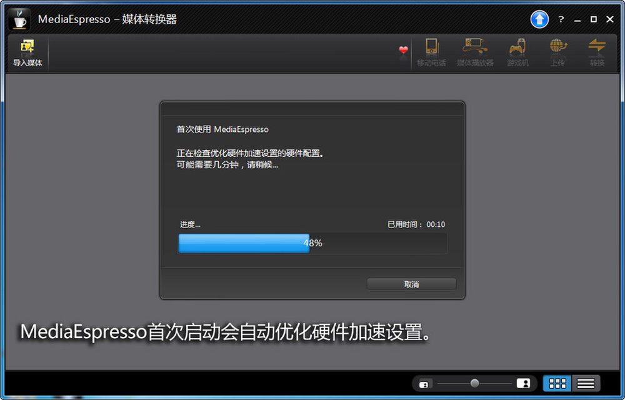The height and width of the screenshot is (400, 625).
Task: Select the 移动电话 mobile phone device icon
Action: [431, 52]
